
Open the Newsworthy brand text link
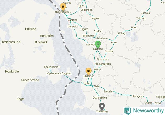148,110
